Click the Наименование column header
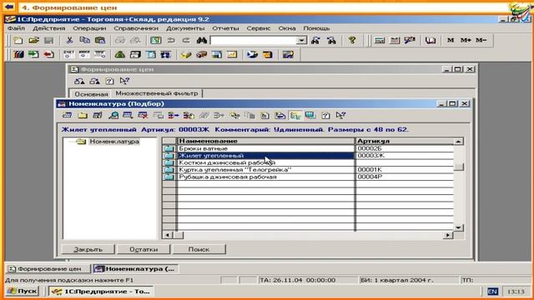 coord(265,141)
